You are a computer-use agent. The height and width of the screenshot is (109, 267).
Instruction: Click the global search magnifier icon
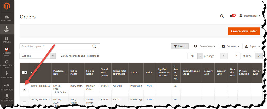[x=222, y=16]
